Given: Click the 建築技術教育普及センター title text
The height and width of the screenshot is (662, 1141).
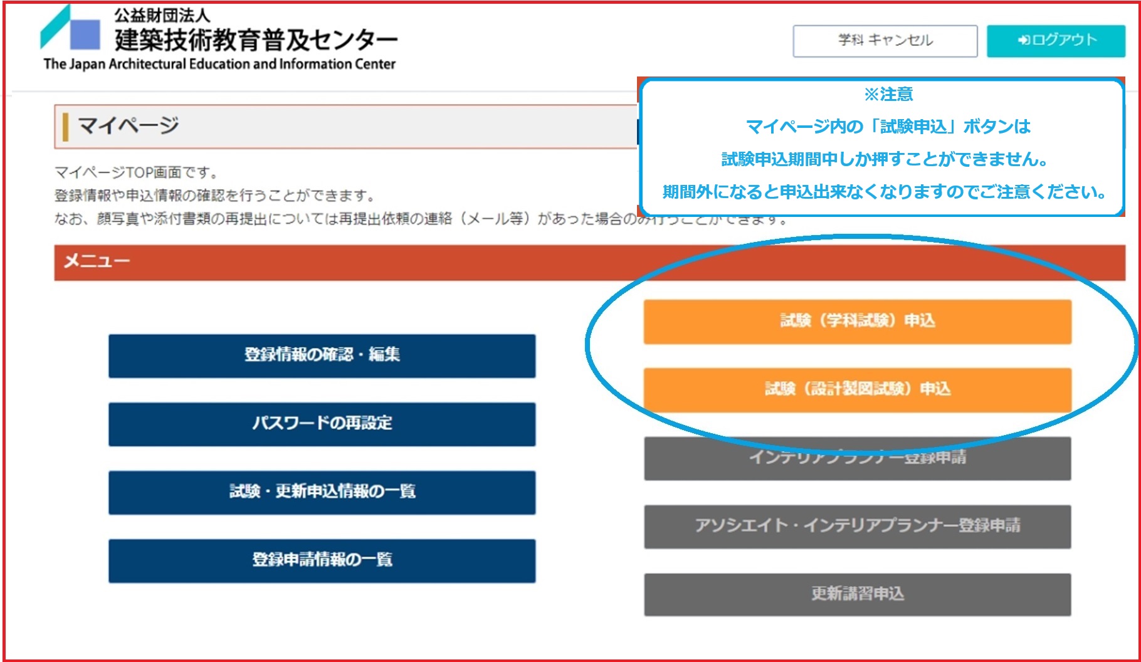Looking at the screenshot, I should click(256, 40).
